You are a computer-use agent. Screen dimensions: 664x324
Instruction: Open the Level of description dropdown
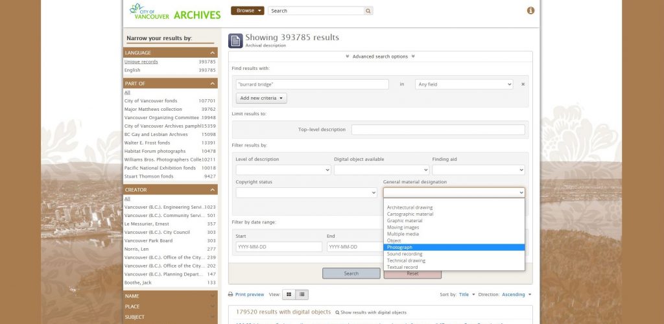[x=283, y=170]
